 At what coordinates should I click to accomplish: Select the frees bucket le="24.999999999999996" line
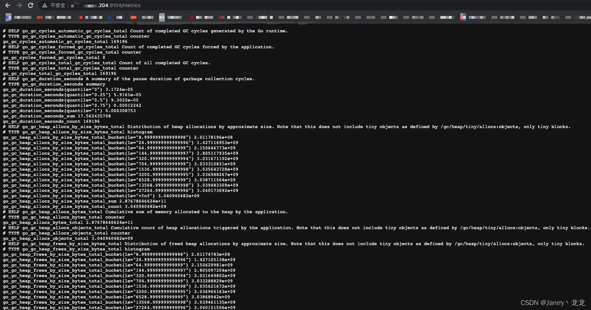[x=119, y=260]
